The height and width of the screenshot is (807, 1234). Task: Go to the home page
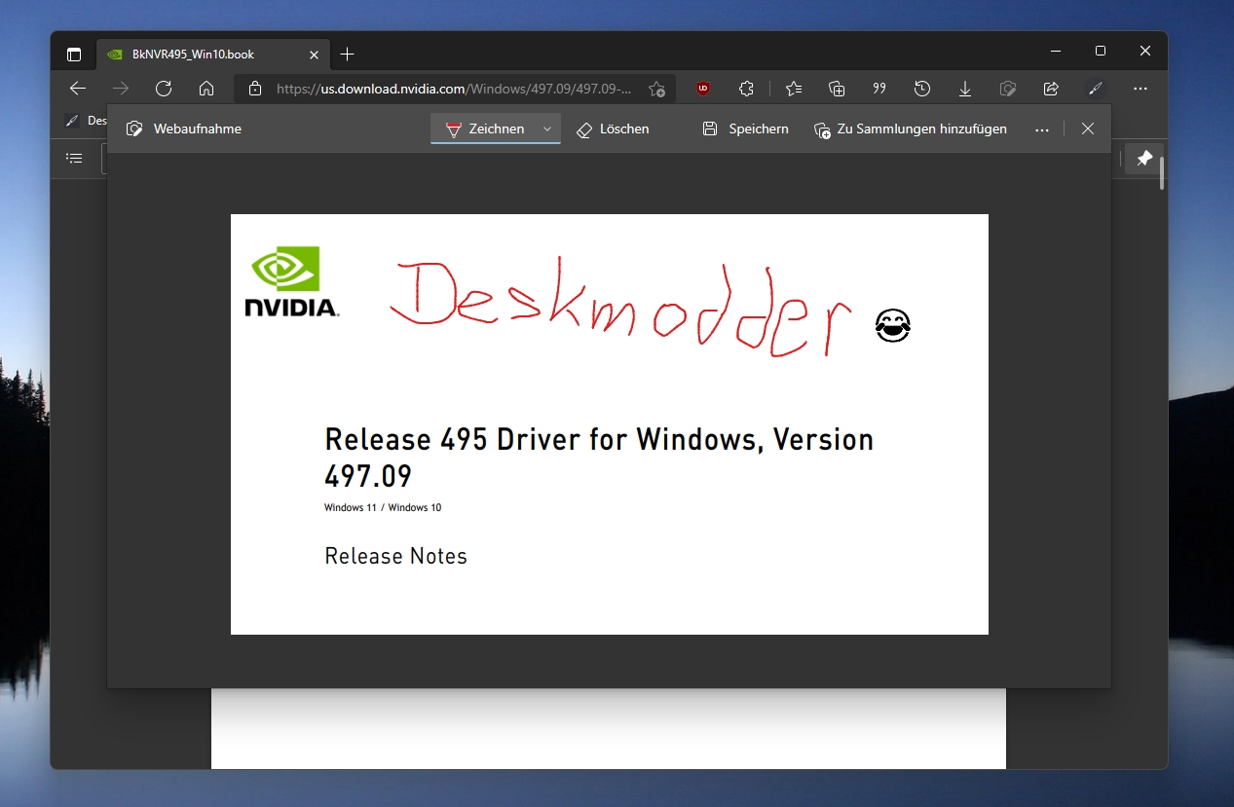point(206,89)
